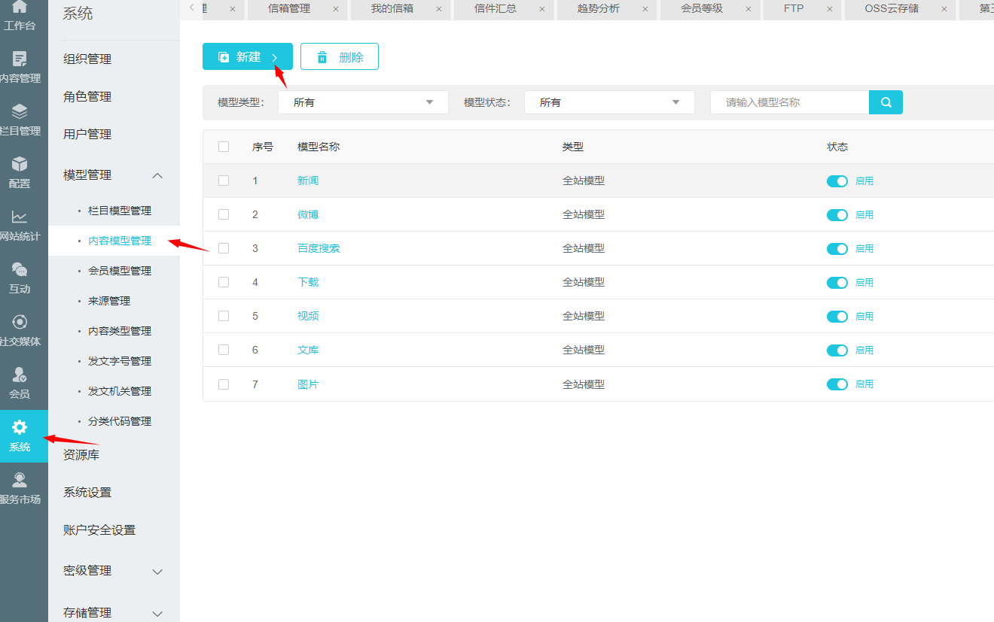Open the 内容管理 sidebar icon
The width and height of the screenshot is (994, 622).
20,59
